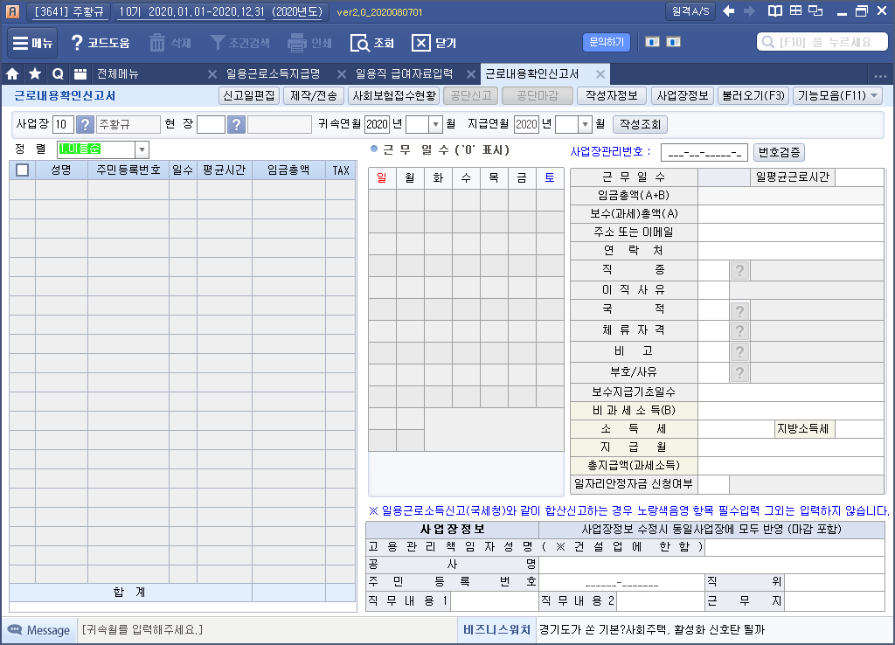Click 작성자정보 button
This screenshot has width=895, height=645.
coord(611,95)
